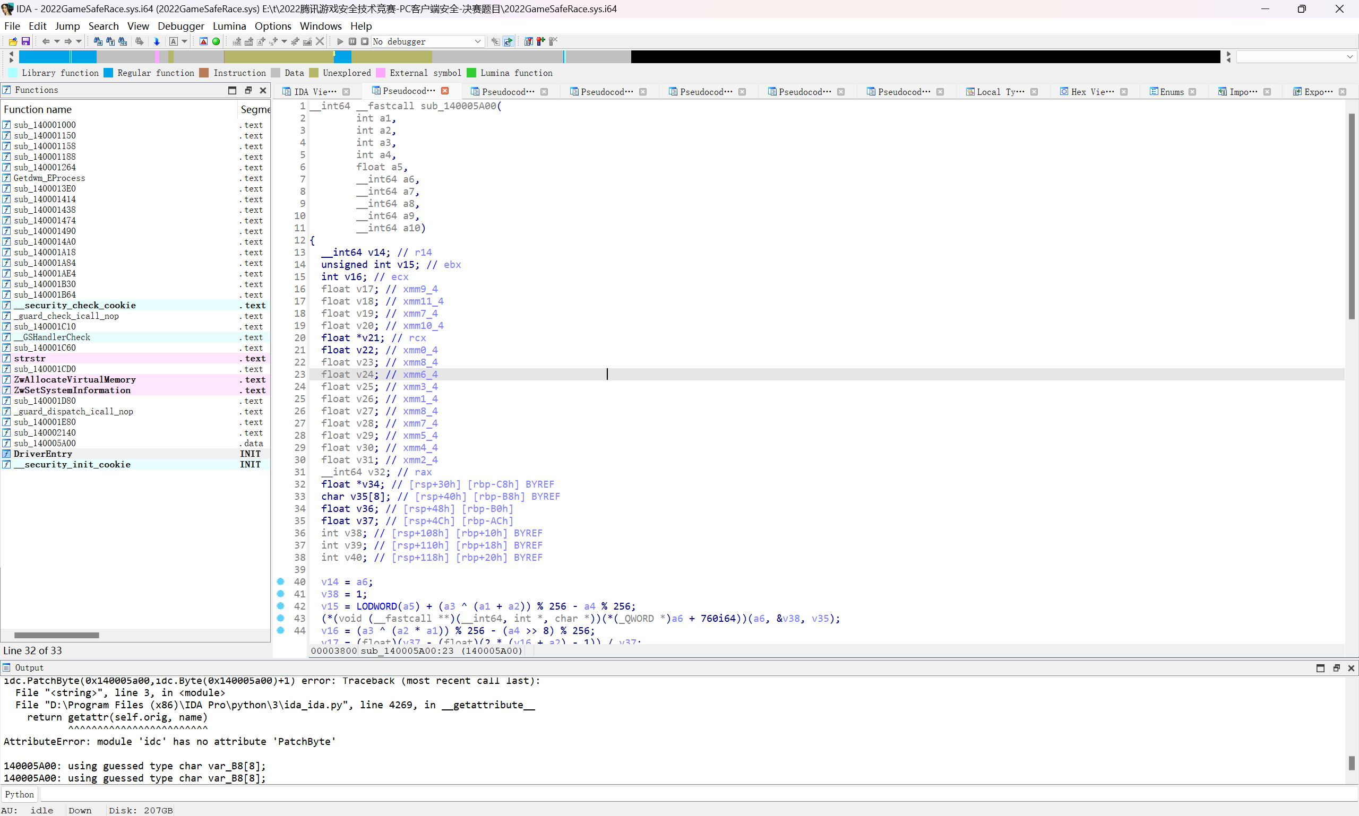Click the Function name column header

pyautogui.click(x=119, y=109)
